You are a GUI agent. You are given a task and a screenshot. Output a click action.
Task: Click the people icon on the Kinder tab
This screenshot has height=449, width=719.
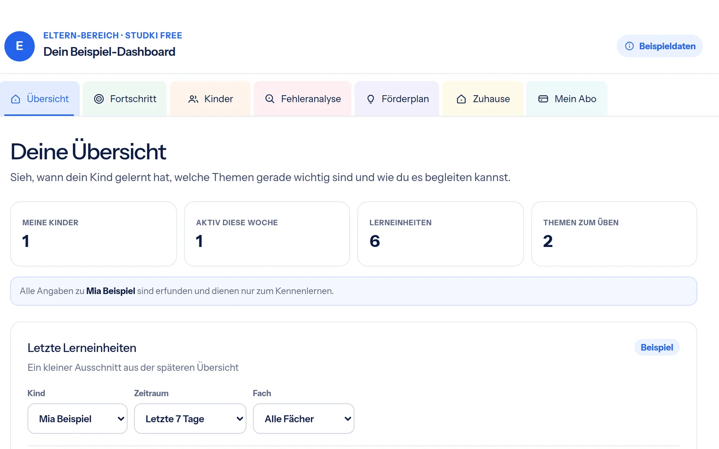(193, 99)
